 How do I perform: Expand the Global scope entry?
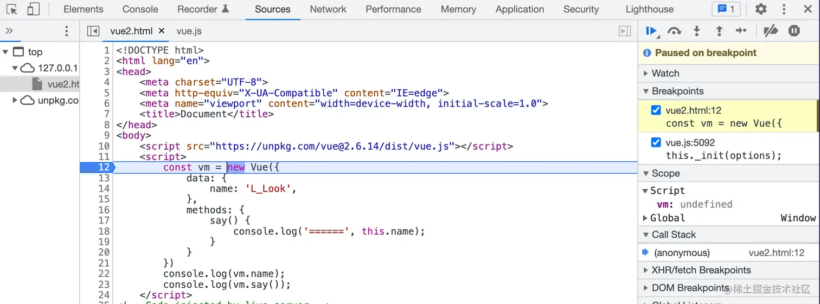coord(645,218)
